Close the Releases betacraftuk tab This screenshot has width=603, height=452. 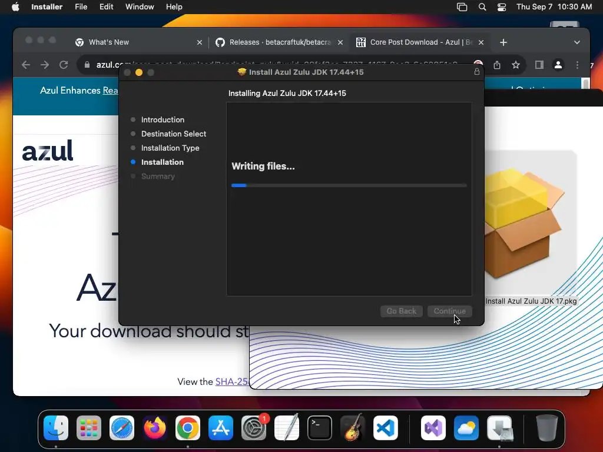[x=340, y=42]
